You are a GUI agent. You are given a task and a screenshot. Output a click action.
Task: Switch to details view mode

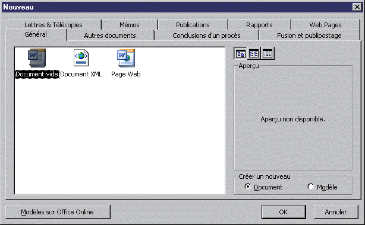[x=268, y=53]
